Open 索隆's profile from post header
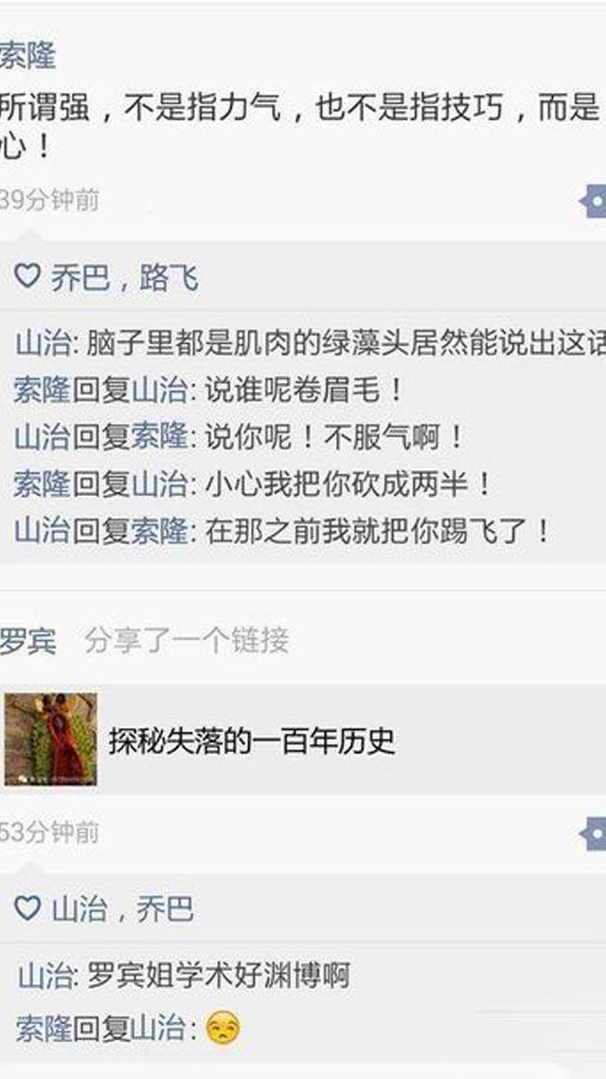The height and width of the screenshot is (1079, 606). pos(27,55)
